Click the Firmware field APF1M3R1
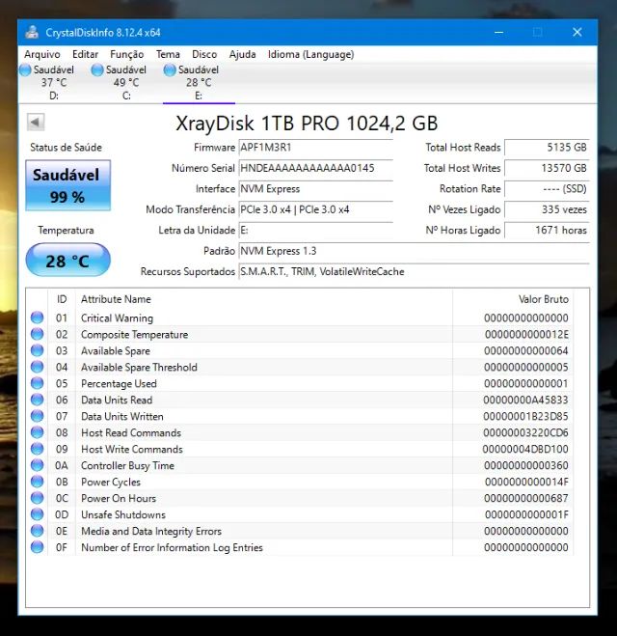 (315, 148)
